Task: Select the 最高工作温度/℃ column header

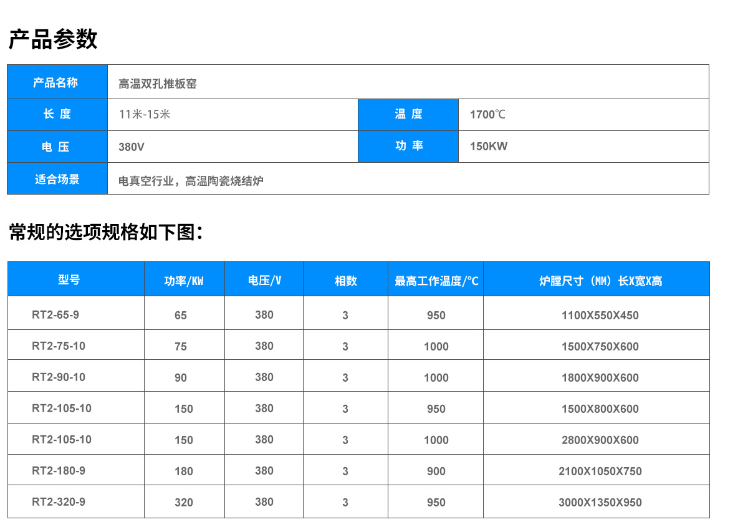Action: pyautogui.click(x=436, y=281)
